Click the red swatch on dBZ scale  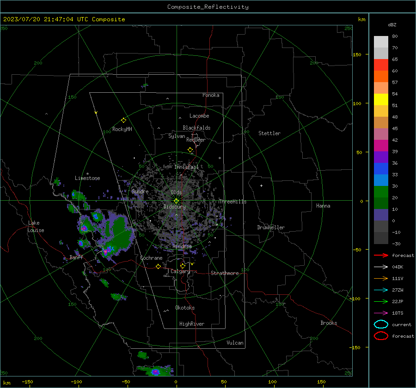click(381, 65)
